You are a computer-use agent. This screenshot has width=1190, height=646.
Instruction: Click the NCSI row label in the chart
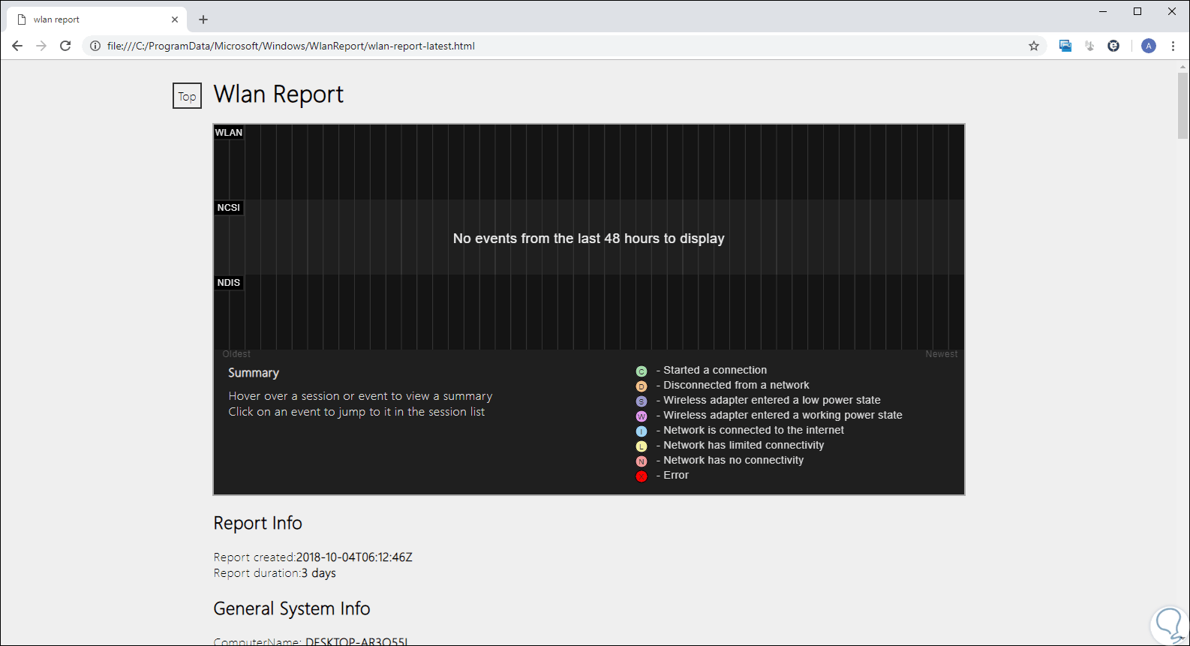click(229, 208)
